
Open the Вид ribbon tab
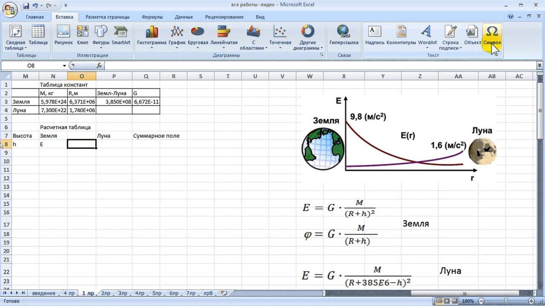coord(260,17)
